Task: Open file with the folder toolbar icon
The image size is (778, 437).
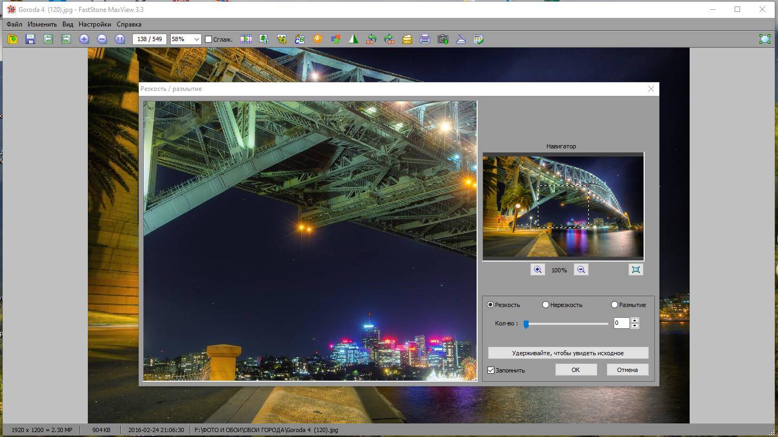Action: [x=12, y=39]
